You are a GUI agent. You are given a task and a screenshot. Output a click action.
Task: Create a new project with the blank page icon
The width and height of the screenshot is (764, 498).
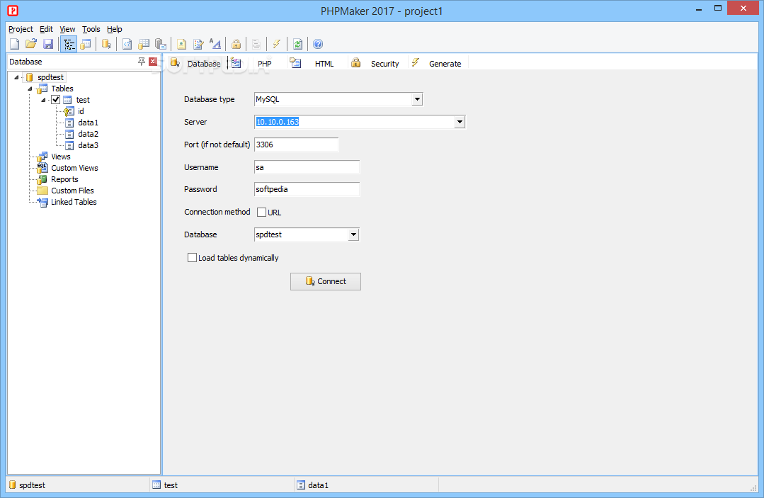[15, 45]
